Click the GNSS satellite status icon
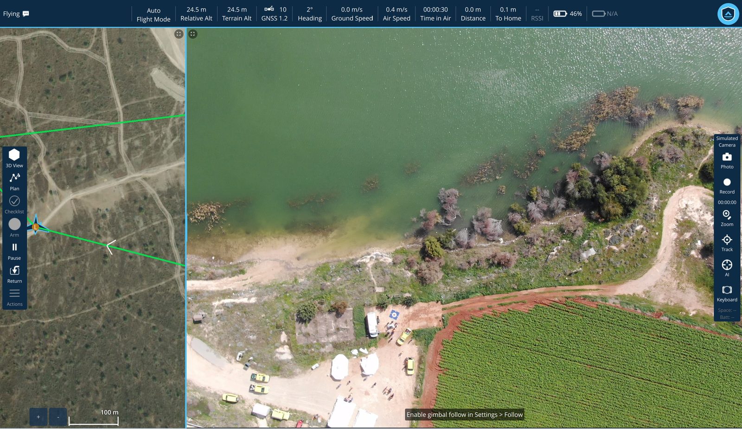 click(269, 9)
